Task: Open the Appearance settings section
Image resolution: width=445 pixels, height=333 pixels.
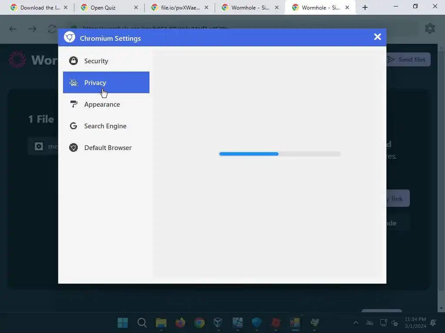Action: (106, 104)
